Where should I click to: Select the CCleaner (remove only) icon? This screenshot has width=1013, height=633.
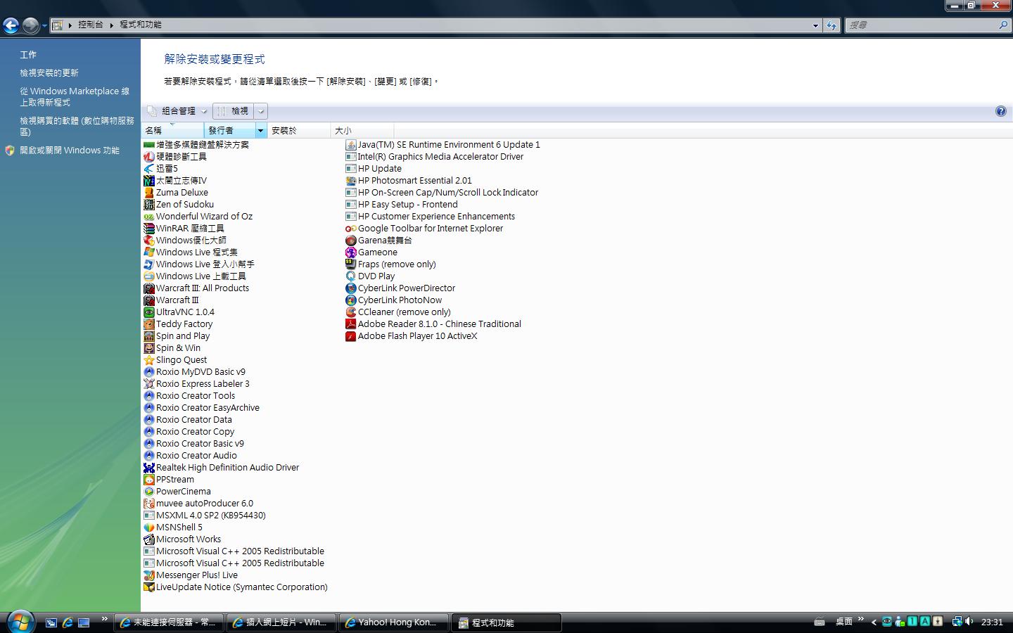[351, 312]
